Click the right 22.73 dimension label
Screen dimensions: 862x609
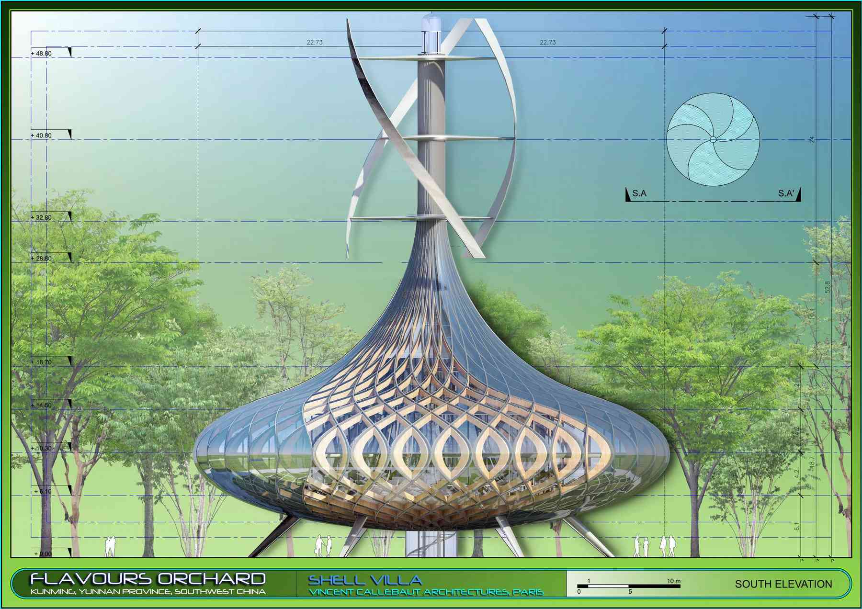click(548, 42)
